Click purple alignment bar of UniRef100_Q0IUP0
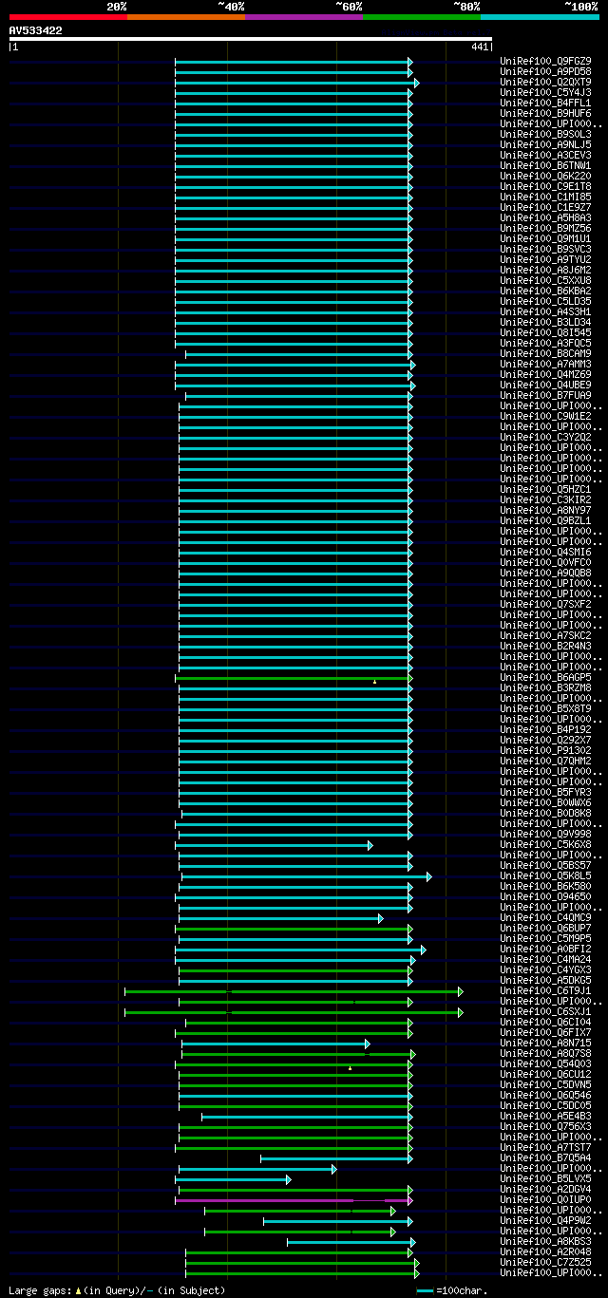The width and height of the screenshot is (608, 1298). (x=294, y=1200)
